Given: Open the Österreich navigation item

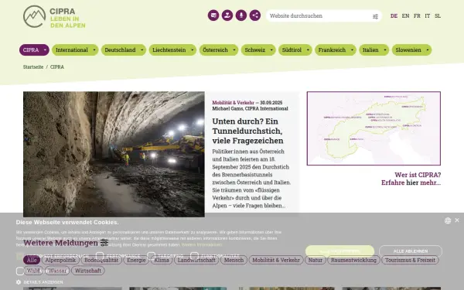Looking at the screenshot, I should tap(216, 50).
